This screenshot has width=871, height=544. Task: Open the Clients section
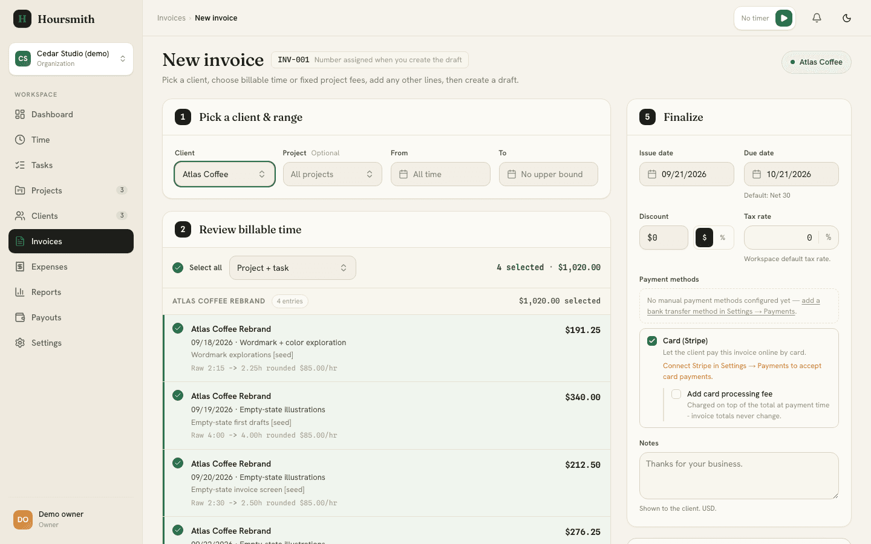coord(71,216)
